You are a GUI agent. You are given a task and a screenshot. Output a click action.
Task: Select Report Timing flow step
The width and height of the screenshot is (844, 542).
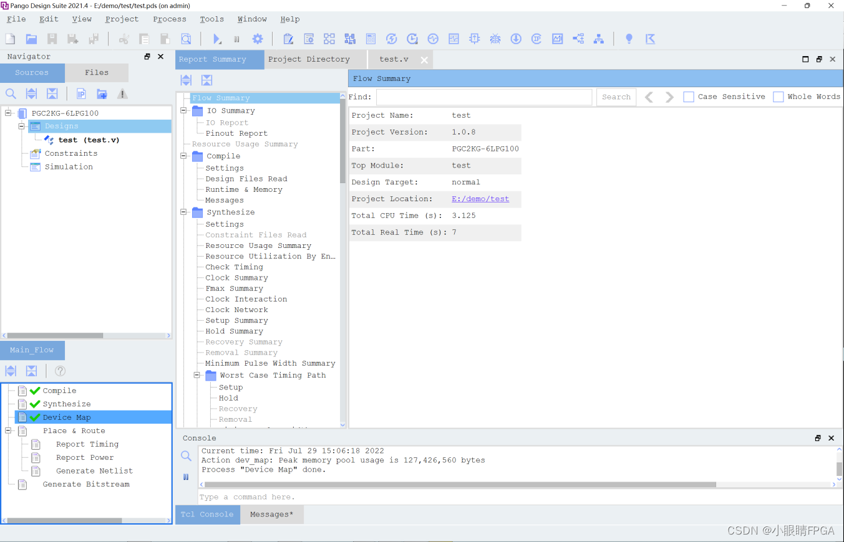click(x=87, y=445)
